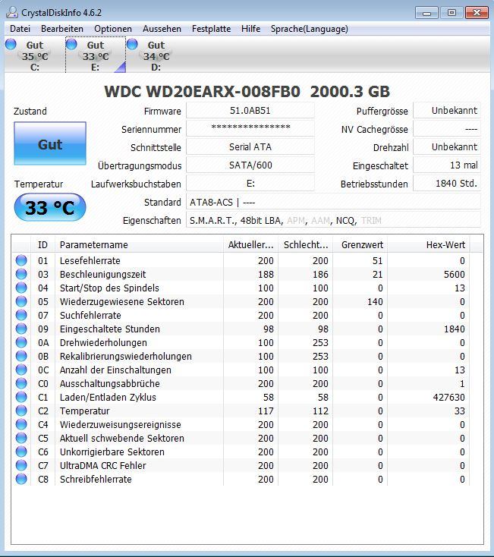This screenshot has width=494, height=557.
Task: Click the Laufwerksbuchstaben field E:
Action: [250, 184]
